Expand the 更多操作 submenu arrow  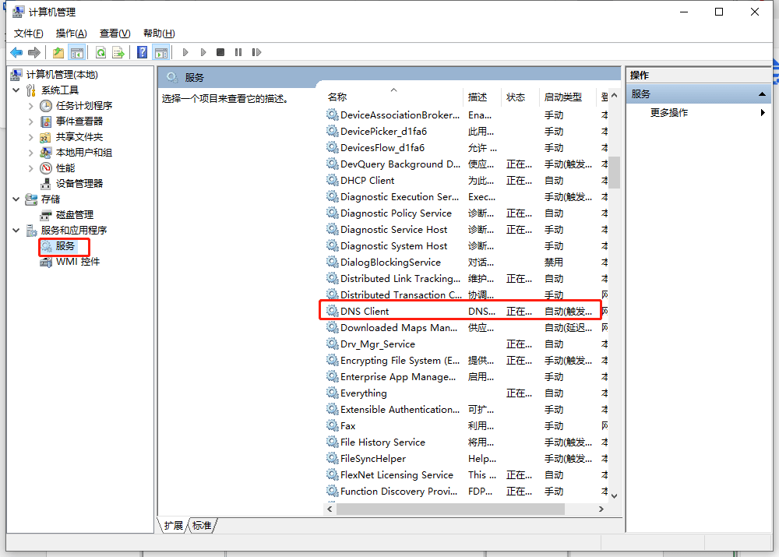[763, 113]
